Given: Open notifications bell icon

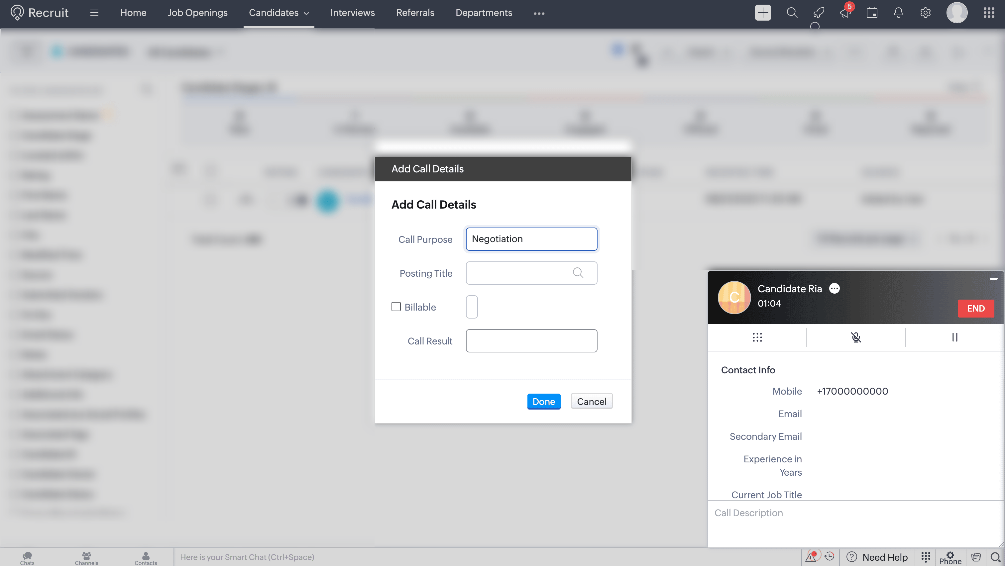Looking at the screenshot, I should (x=898, y=13).
